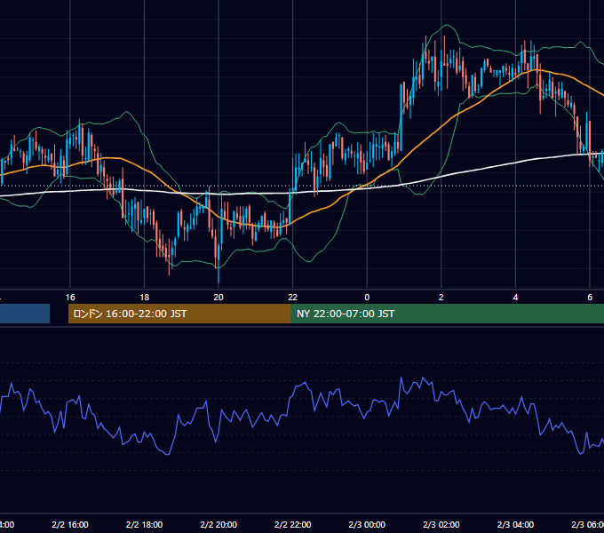Click the ロンドン 16:00-22:00 JST session bar
Image resolution: width=604 pixels, height=533 pixels.
coord(179,314)
